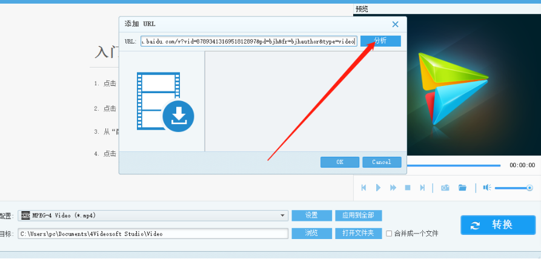
Task: Edit the destination path field
Action: (x=153, y=234)
